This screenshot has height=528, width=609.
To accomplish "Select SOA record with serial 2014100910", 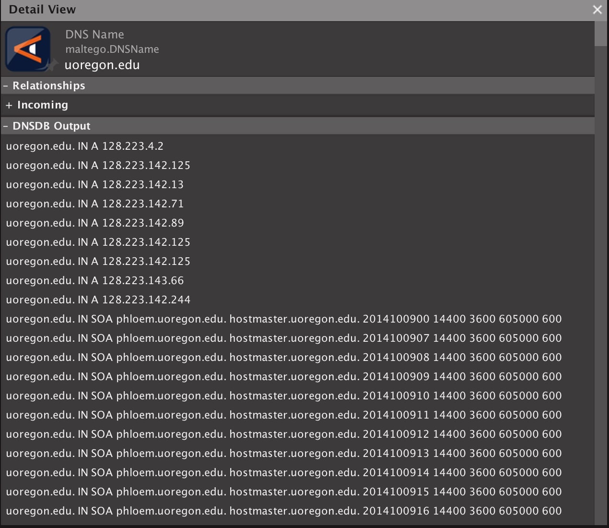I will [284, 396].
